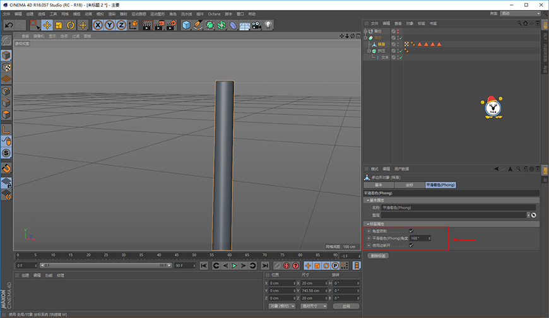Select the Move tool in toolbar
This screenshot has height=318, width=549.
(47, 25)
